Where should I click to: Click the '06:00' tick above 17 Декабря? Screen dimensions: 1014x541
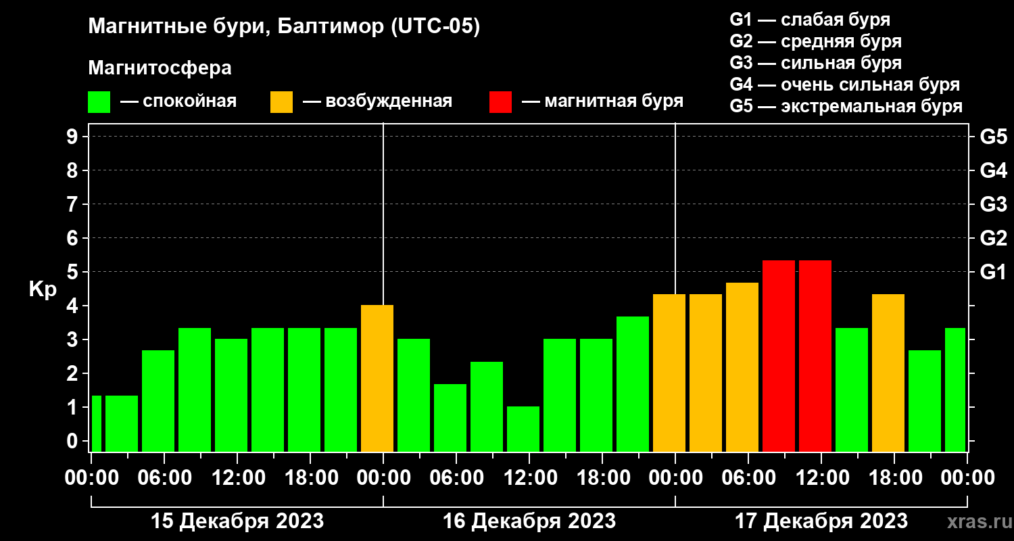click(x=748, y=477)
